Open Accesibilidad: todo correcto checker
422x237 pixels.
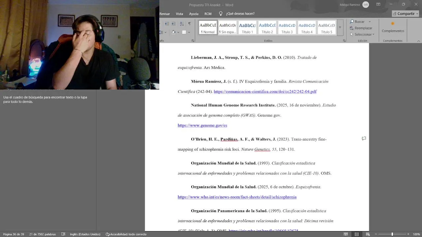pos(126,234)
